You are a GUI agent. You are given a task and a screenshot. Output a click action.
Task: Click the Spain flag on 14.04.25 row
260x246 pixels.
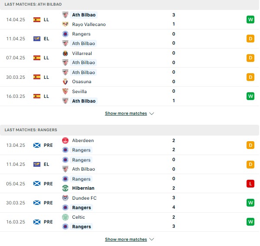tap(37, 19)
